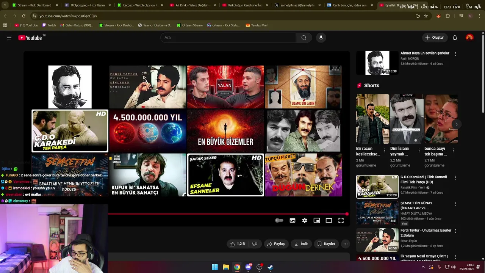Open the player settings gear

click(305, 220)
